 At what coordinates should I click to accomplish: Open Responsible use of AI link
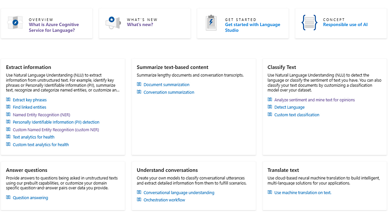click(345, 25)
